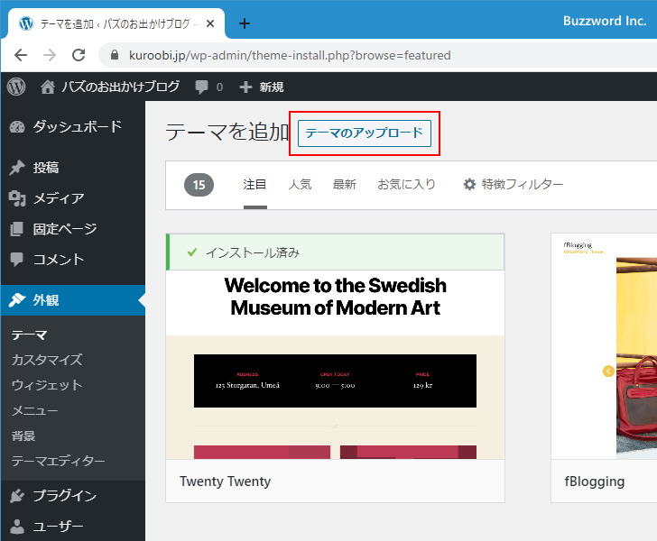Click the テーマのアップロード button
Image resolution: width=657 pixels, height=541 pixels.
(364, 133)
